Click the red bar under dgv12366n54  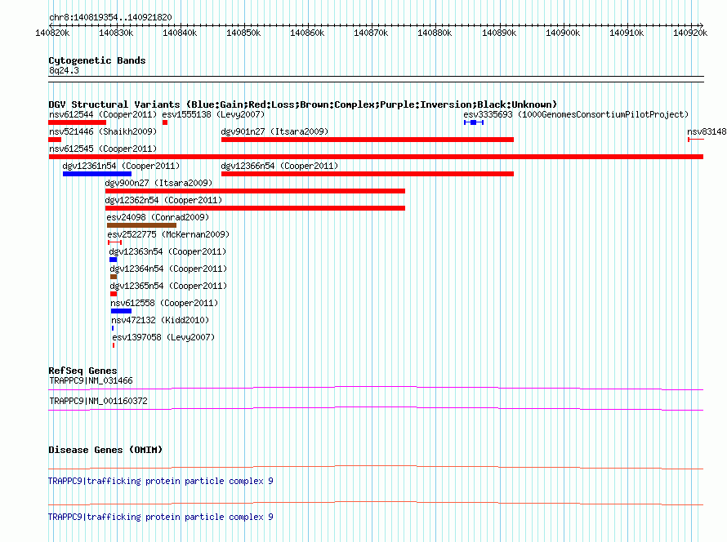(x=368, y=174)
